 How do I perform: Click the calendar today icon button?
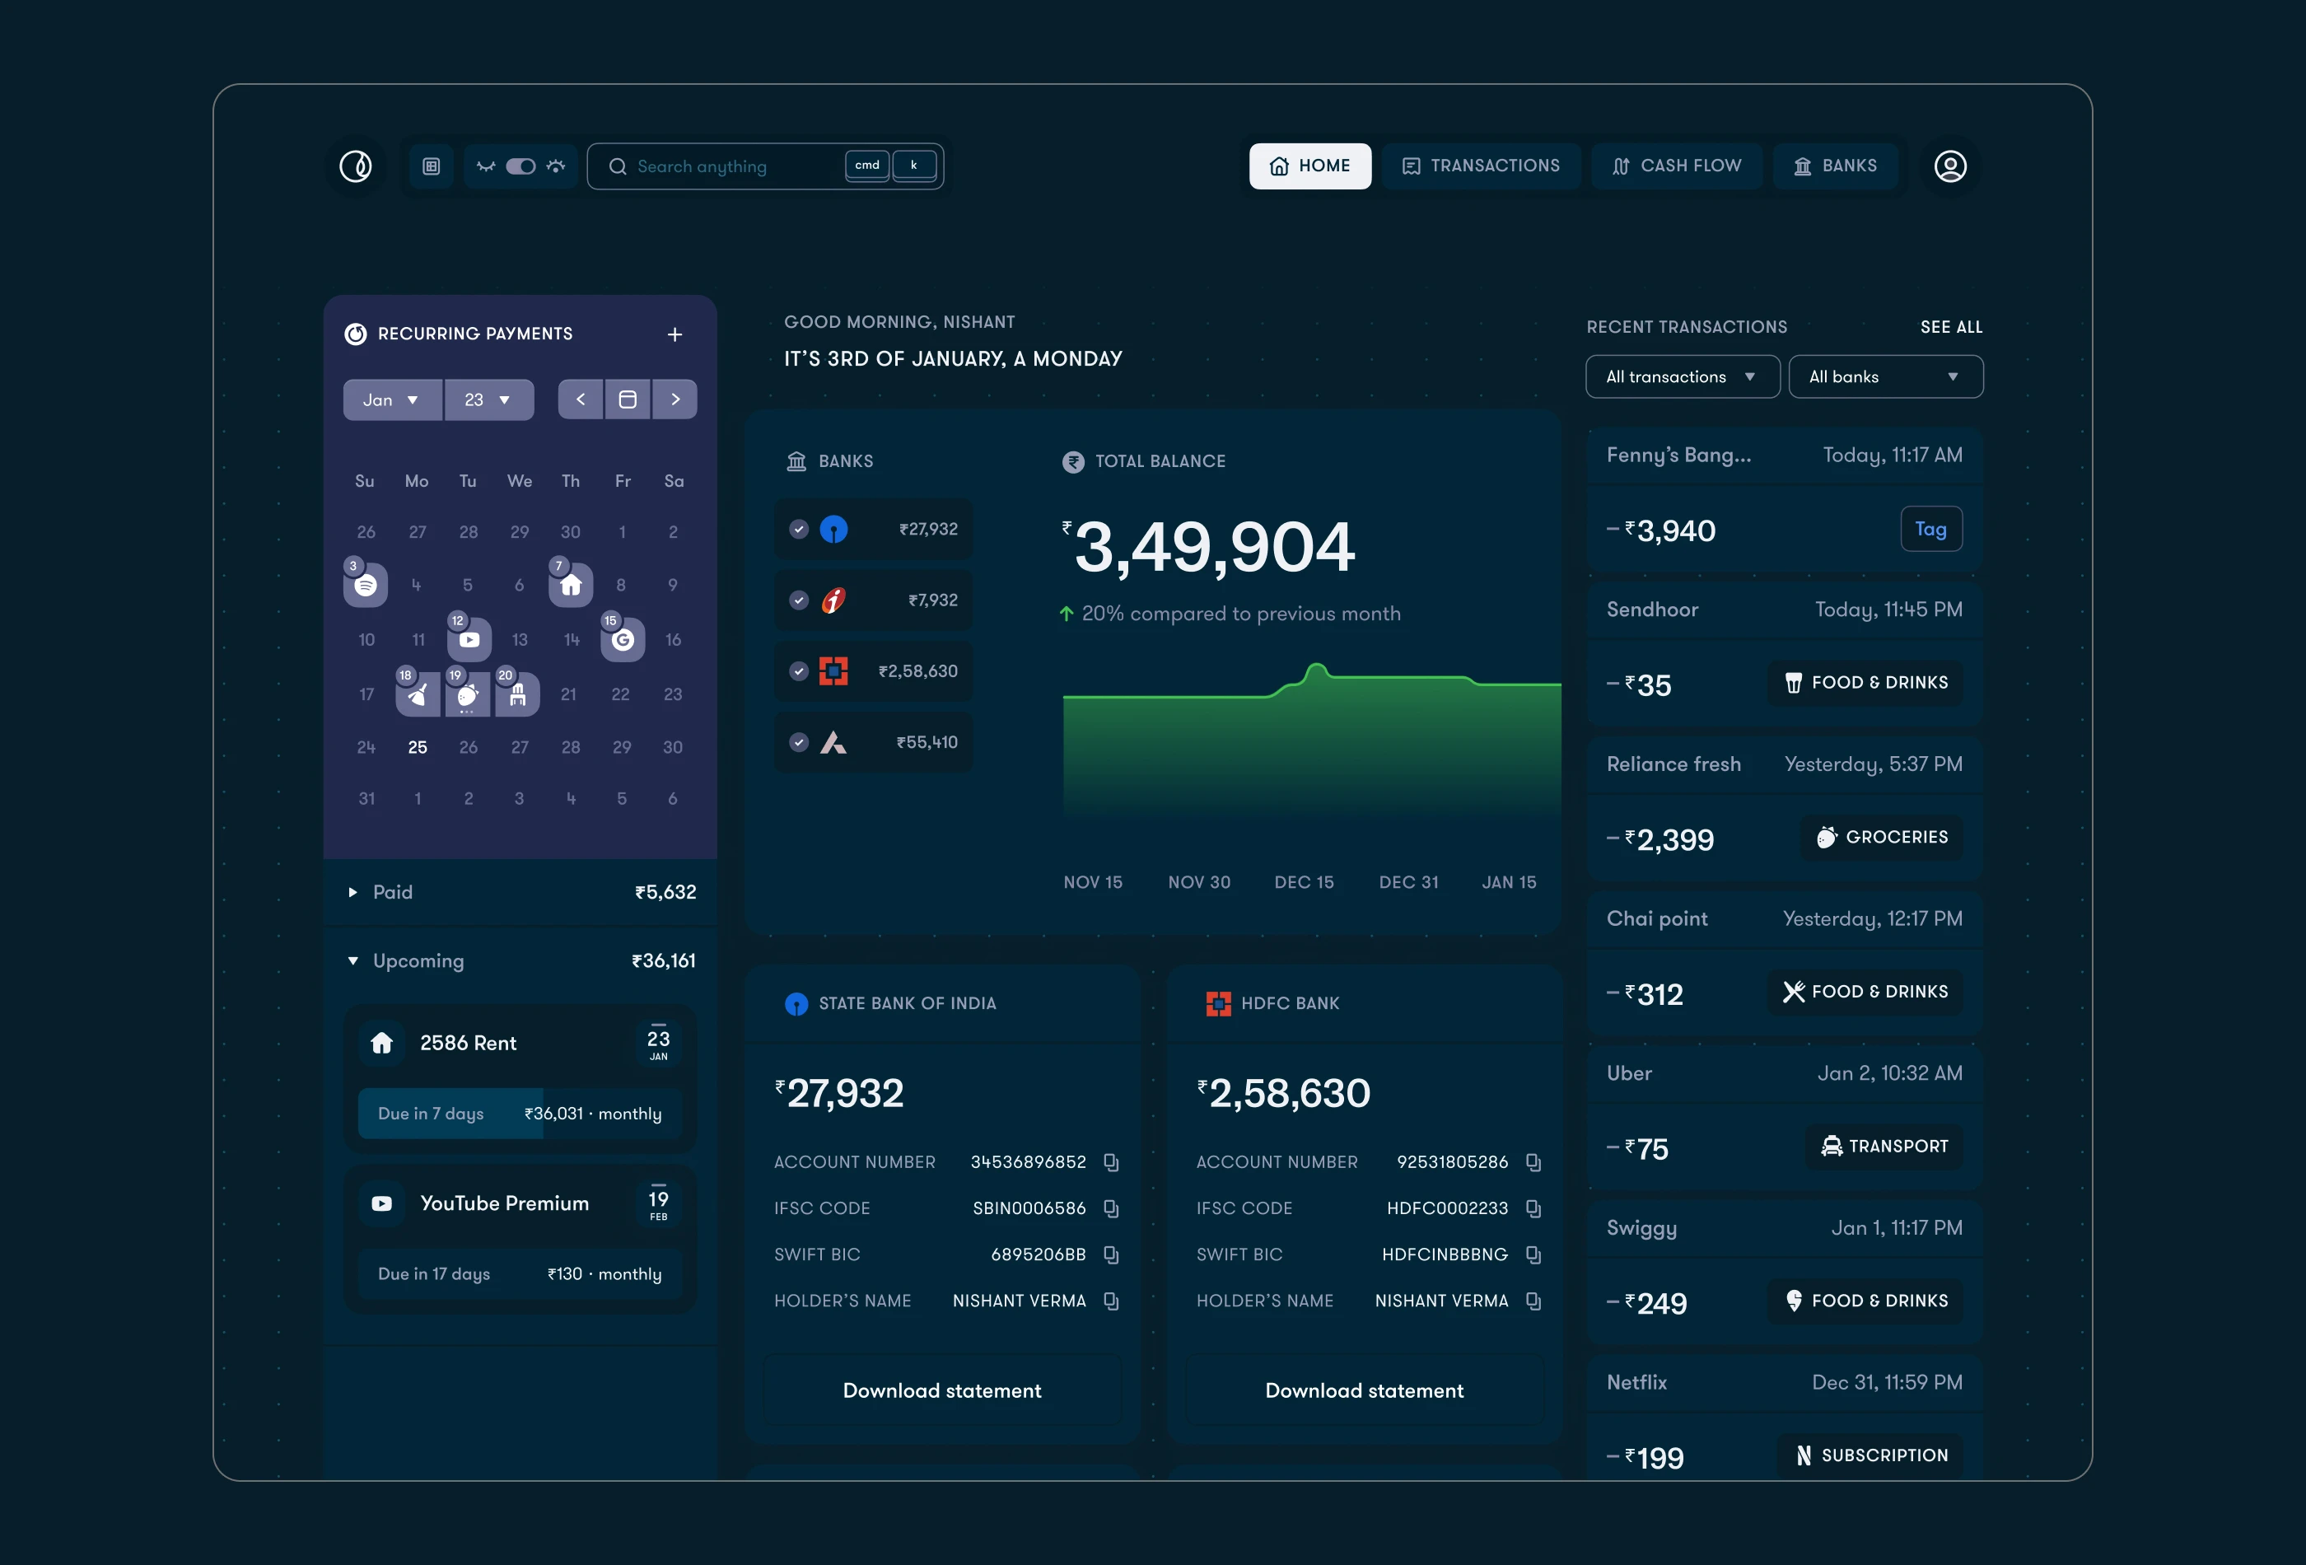tap(627, 399)
